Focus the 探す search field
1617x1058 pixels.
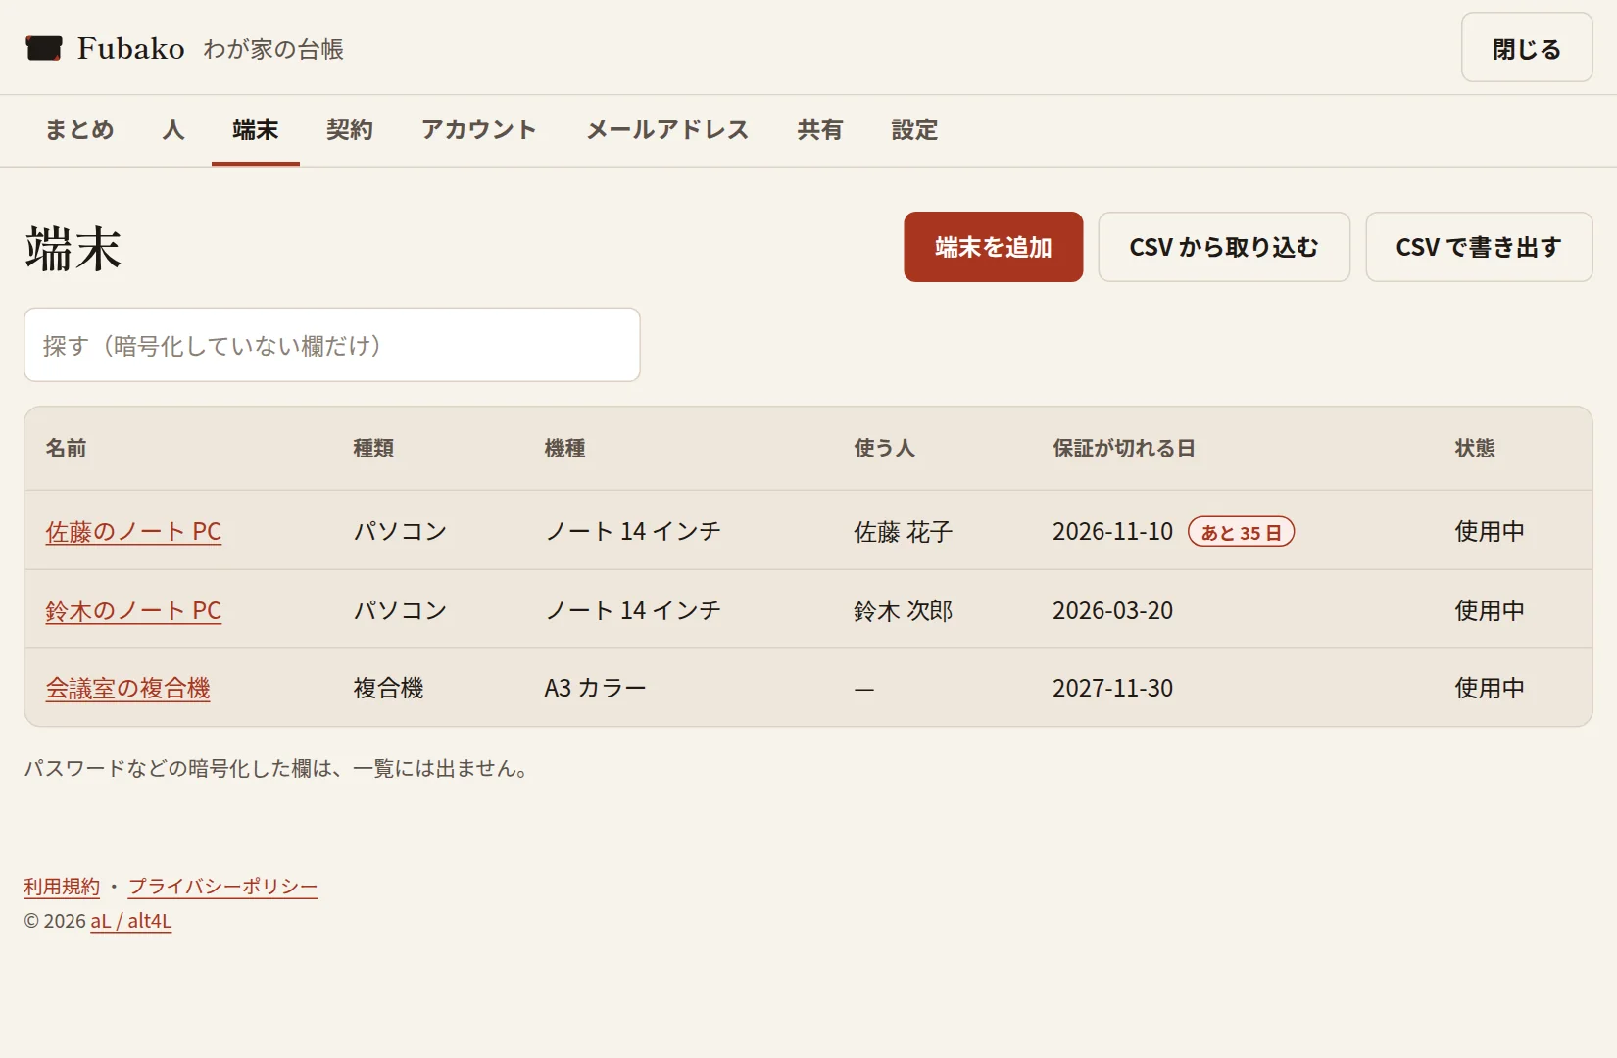tap(332, 345)
